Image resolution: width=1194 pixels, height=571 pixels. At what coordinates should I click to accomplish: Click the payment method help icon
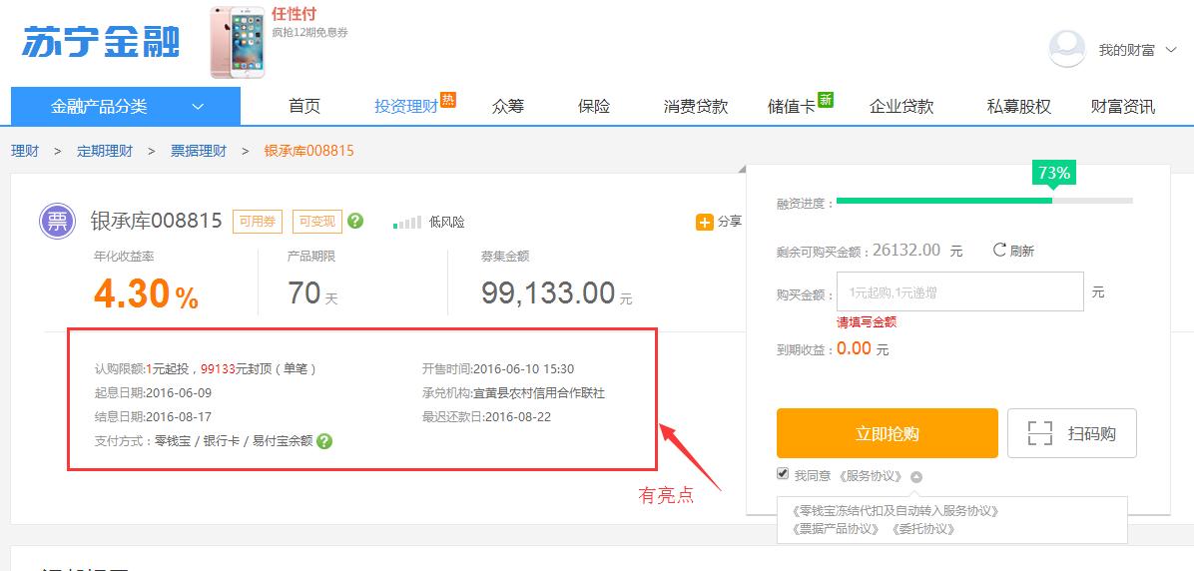coord(324,441)
